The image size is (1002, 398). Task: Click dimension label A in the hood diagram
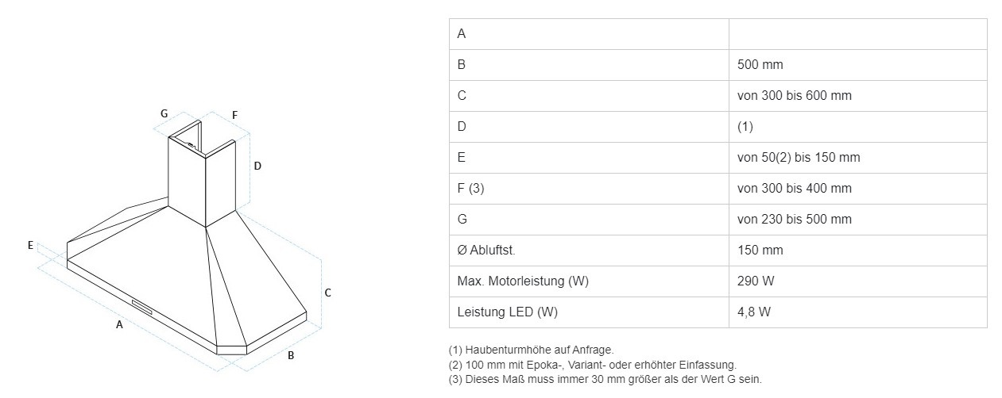click(119, 324)
